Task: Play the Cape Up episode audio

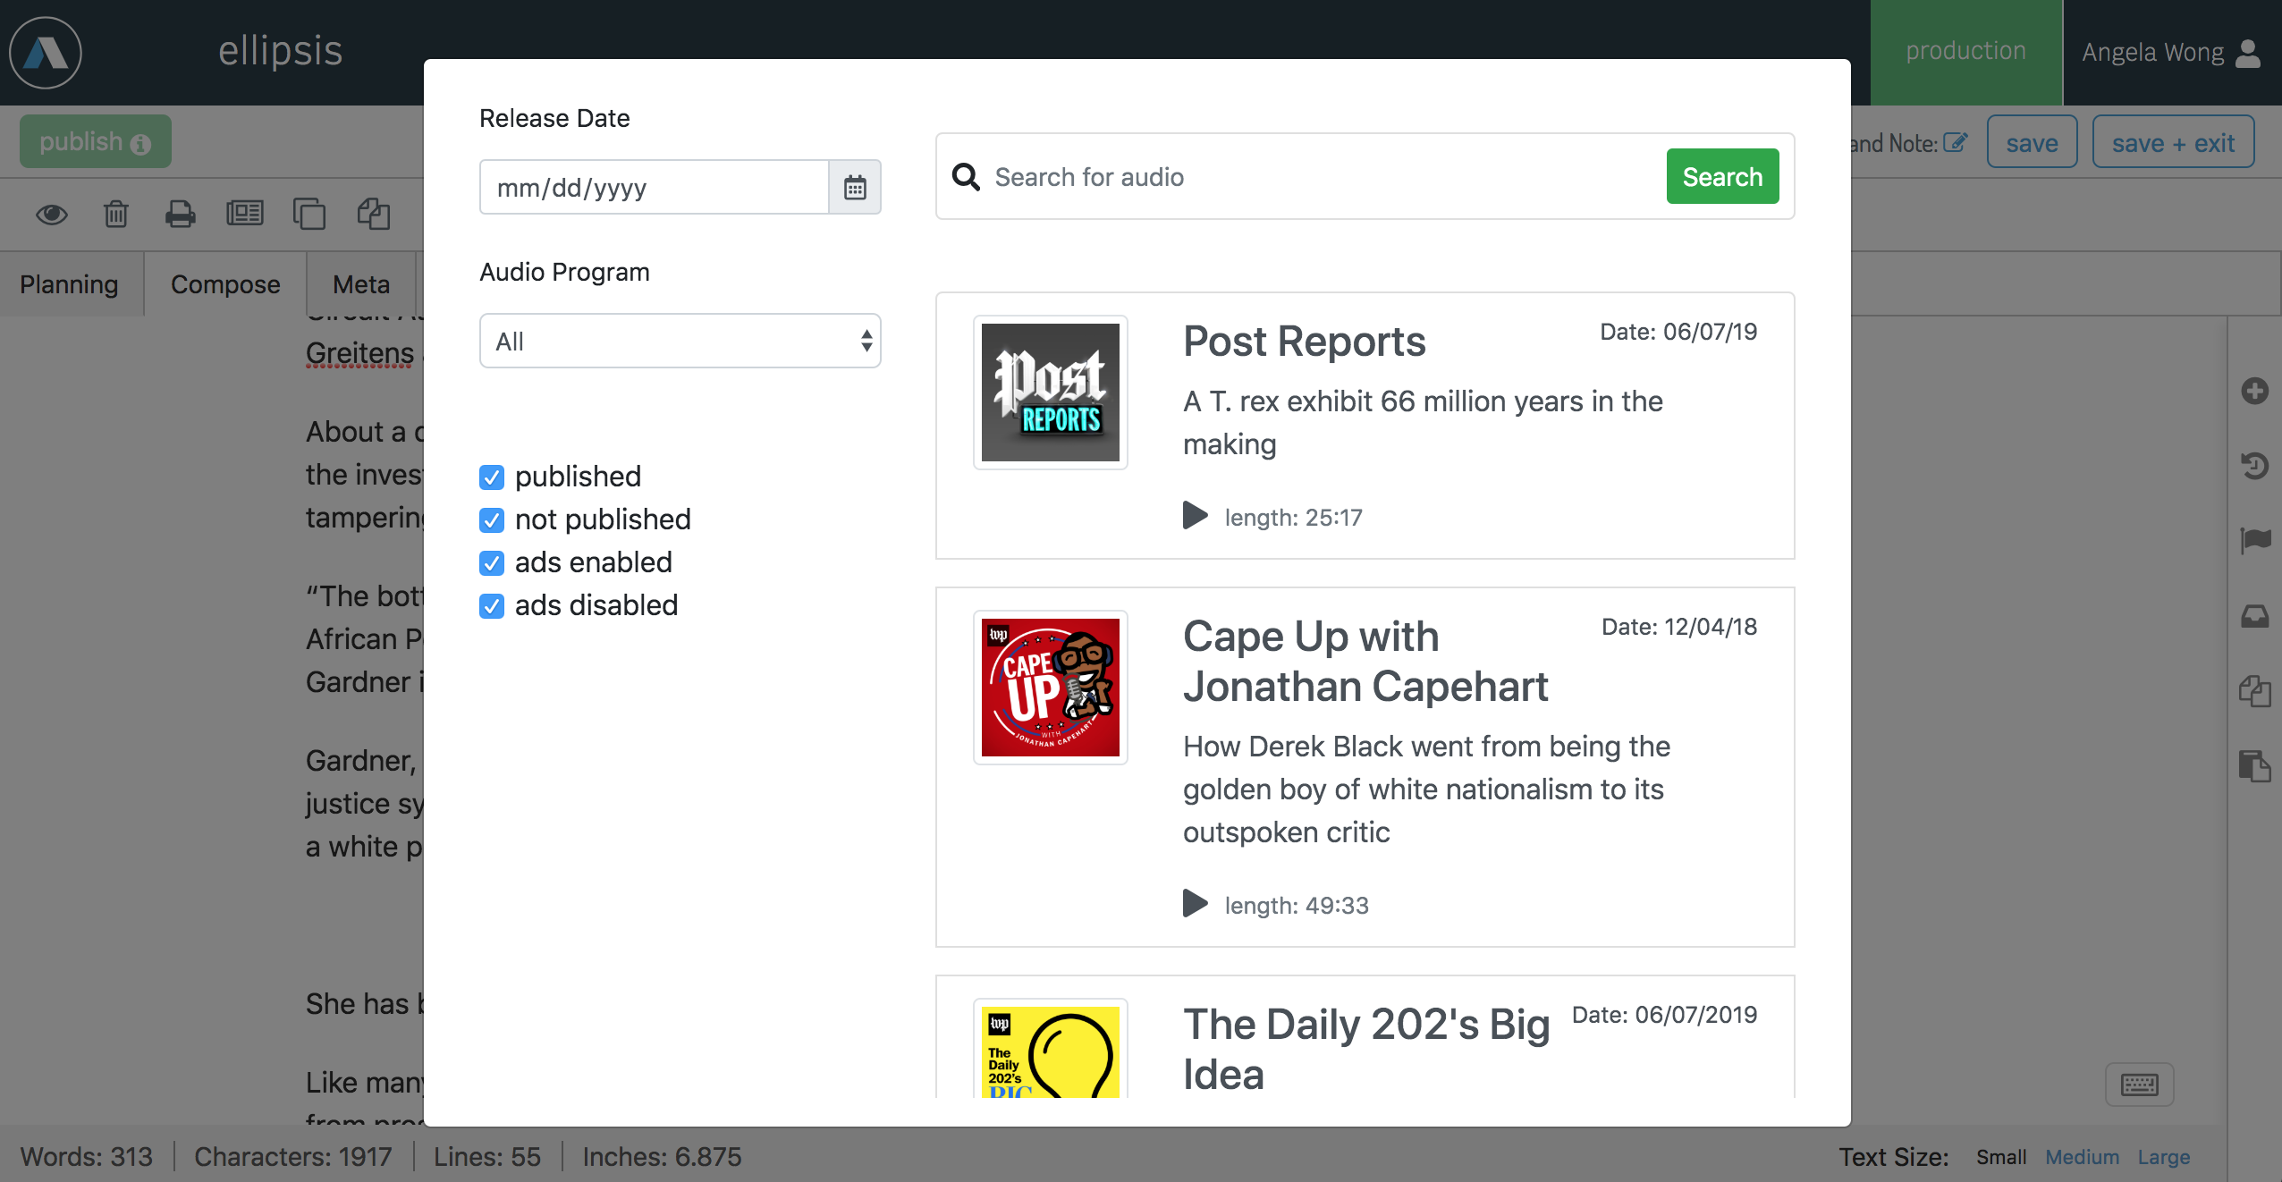Action: tap(1195, 904)
